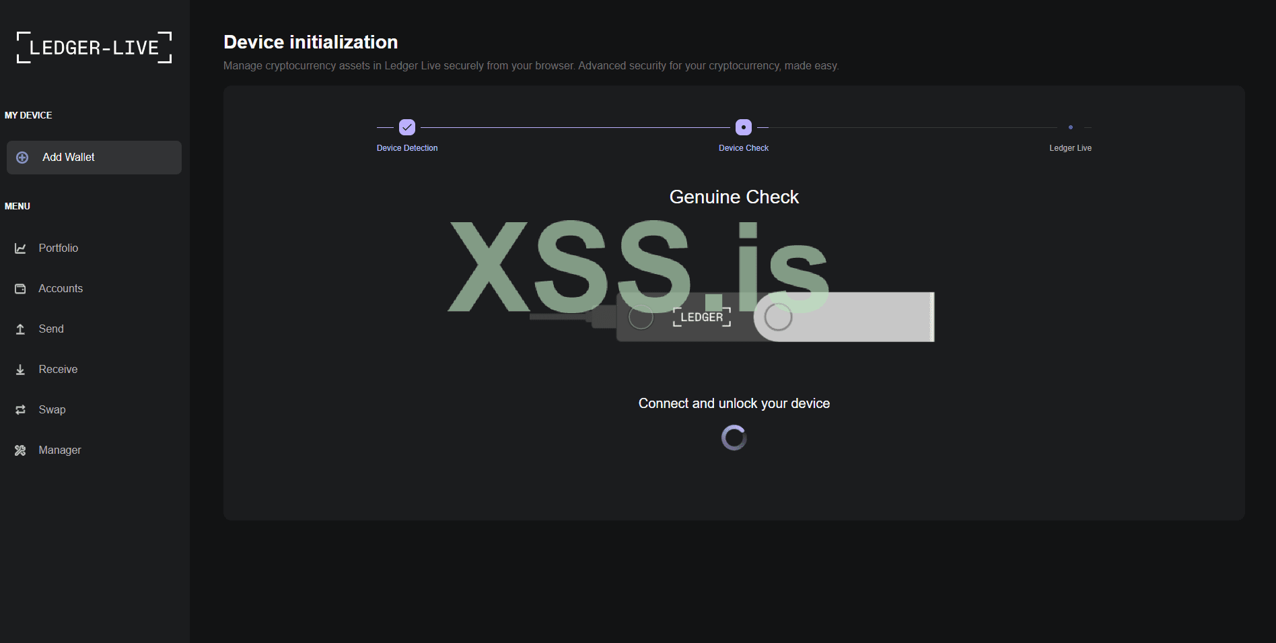Click the Receive download arrow icon

tap(21, 370)
